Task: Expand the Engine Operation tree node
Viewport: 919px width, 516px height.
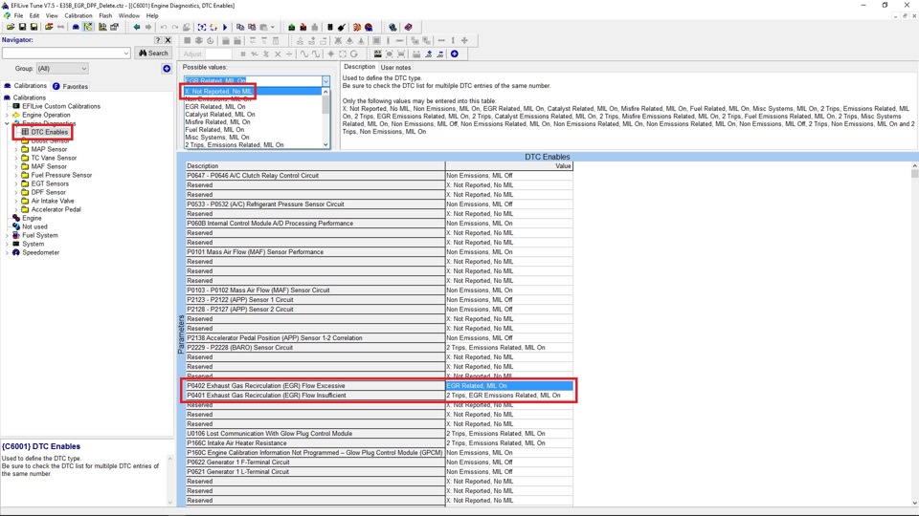Action: tap(7, 116)
